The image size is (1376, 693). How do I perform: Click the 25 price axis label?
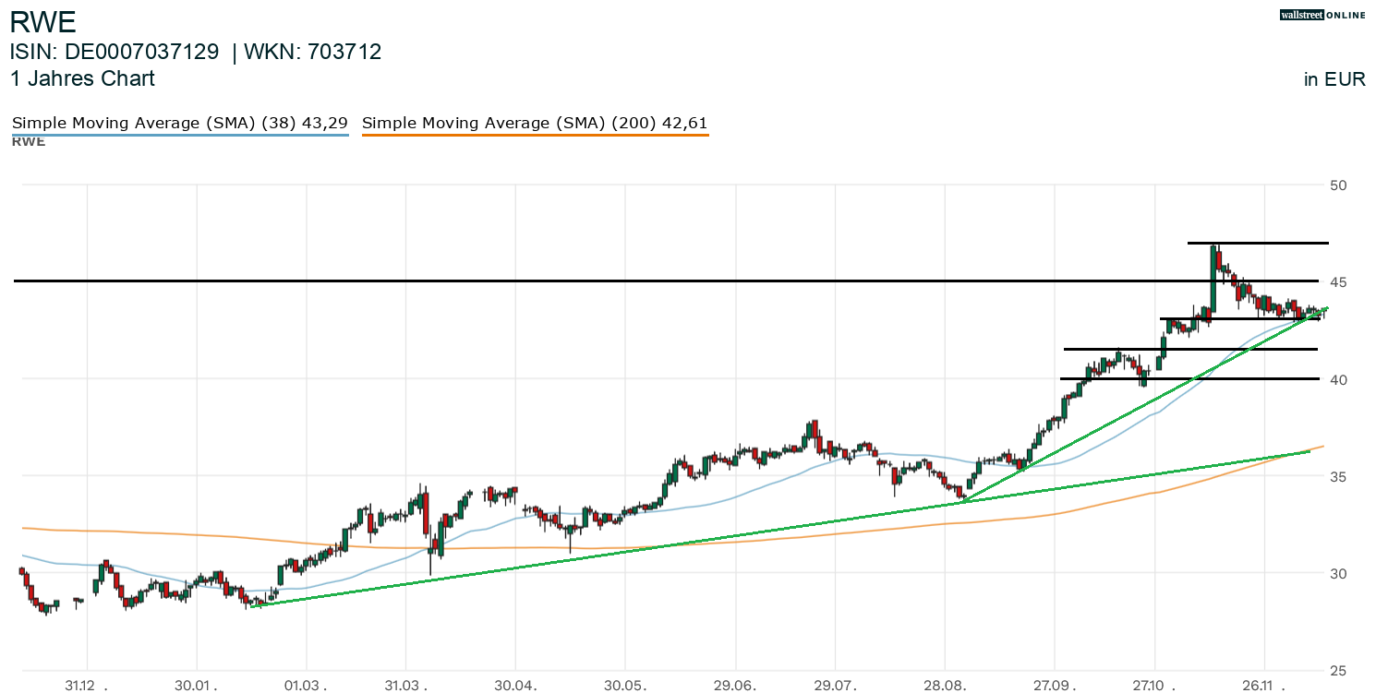(1338, 670)
